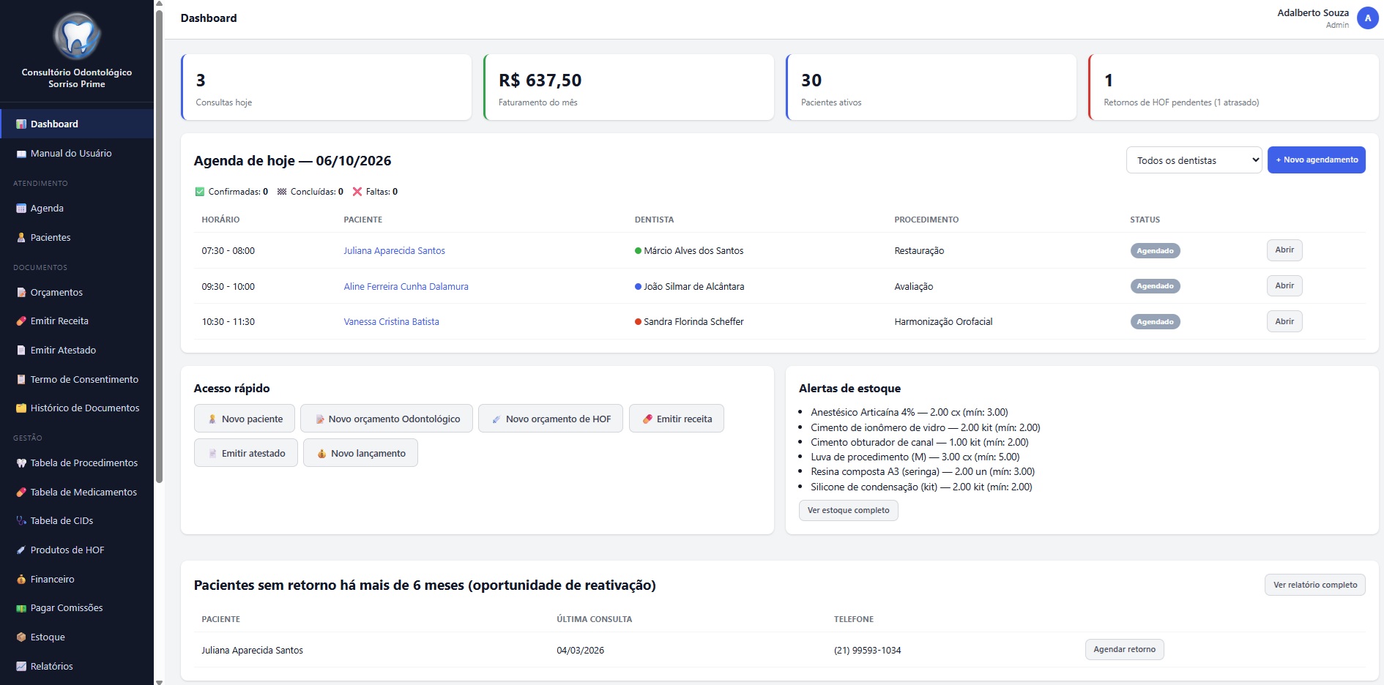1384x685 pixels.
Task: Click the sidebar vertical scrollbar
Action: tap(159, 245)
